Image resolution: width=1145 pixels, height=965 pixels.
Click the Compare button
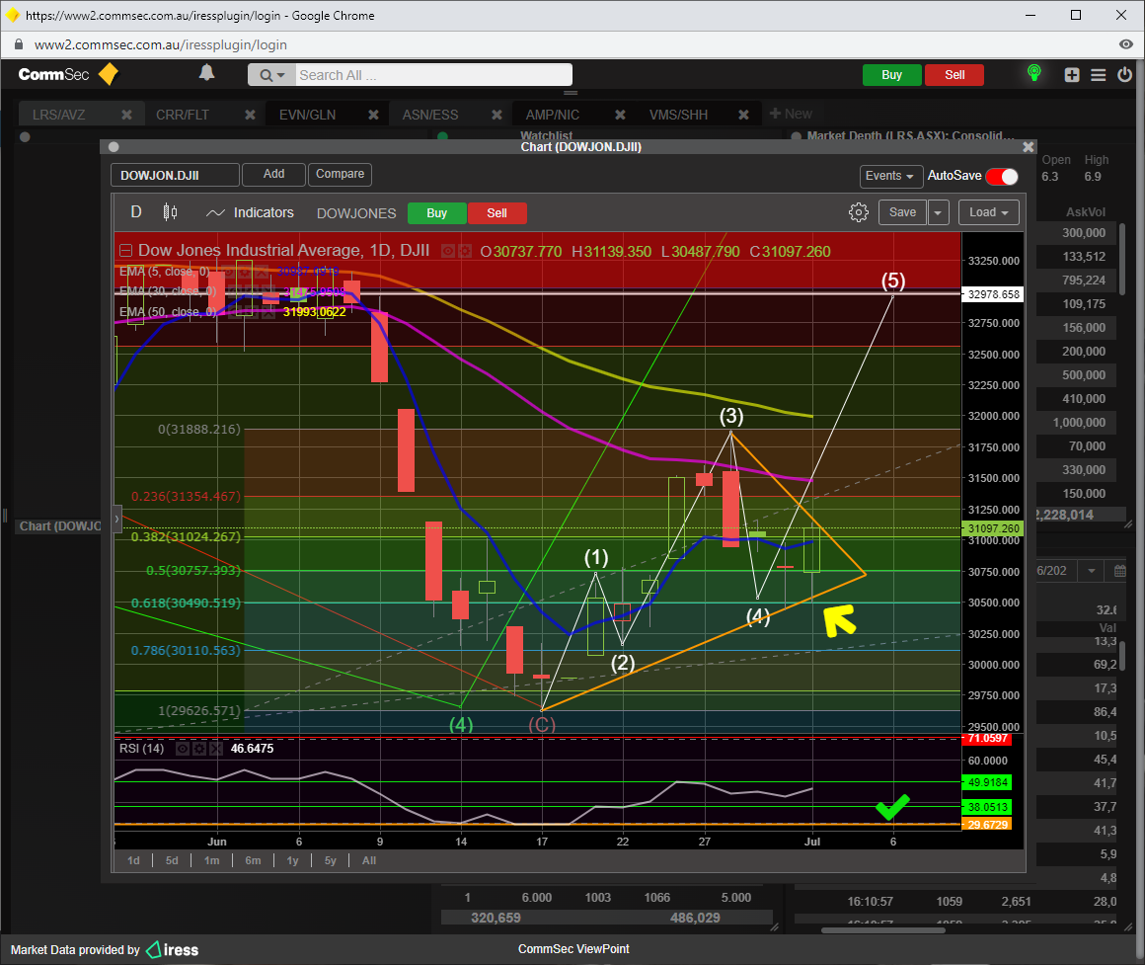340,175
